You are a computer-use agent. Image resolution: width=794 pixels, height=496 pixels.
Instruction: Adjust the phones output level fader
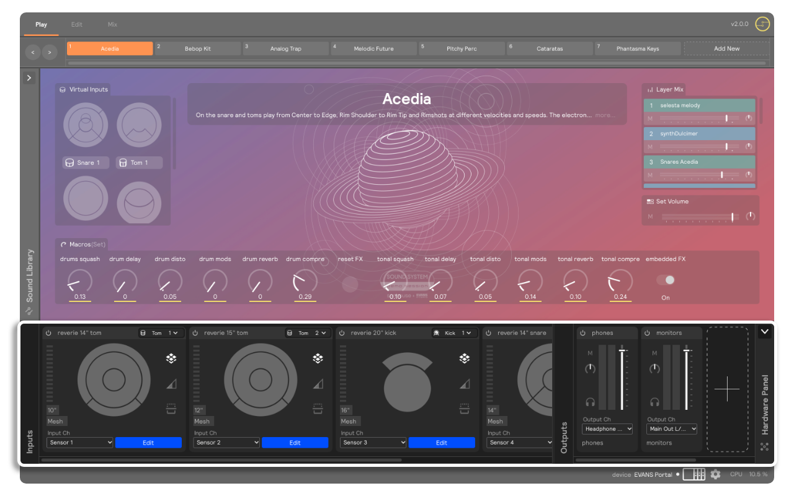(622, 378)
